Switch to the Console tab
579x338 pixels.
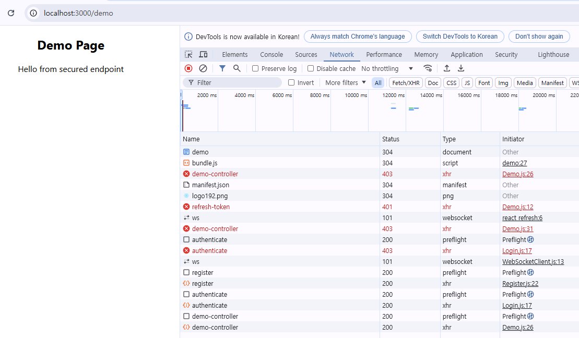(271, 54)
